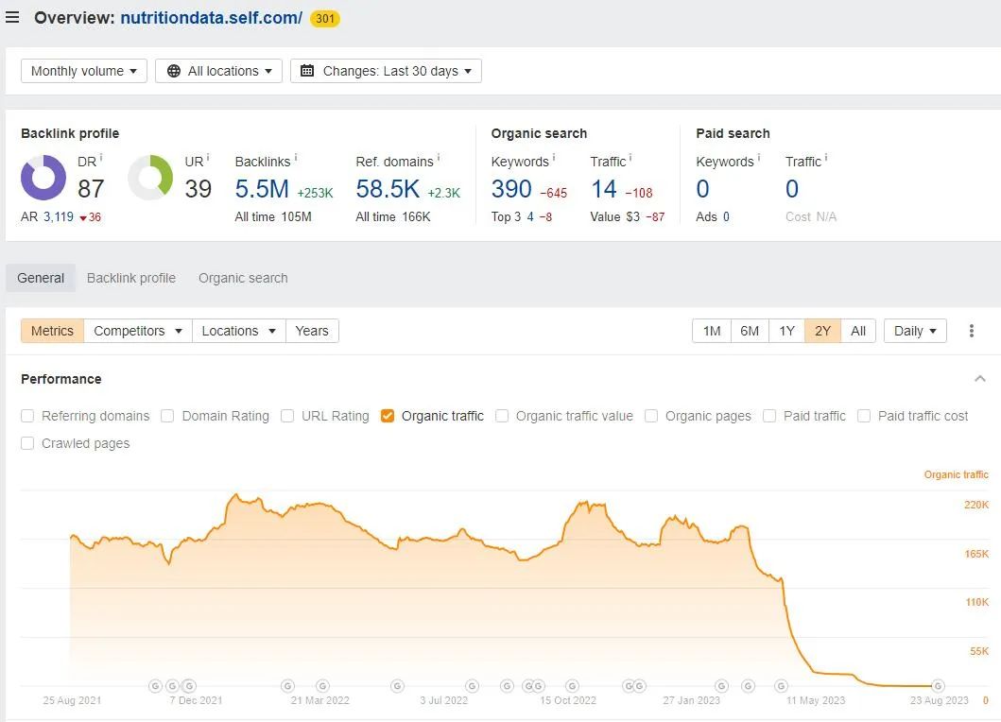Click the purple DR donut chart

coord(43,178)
